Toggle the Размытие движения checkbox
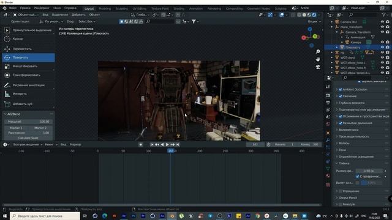This screenshot has height=220, width=392. tap(341, 123)
